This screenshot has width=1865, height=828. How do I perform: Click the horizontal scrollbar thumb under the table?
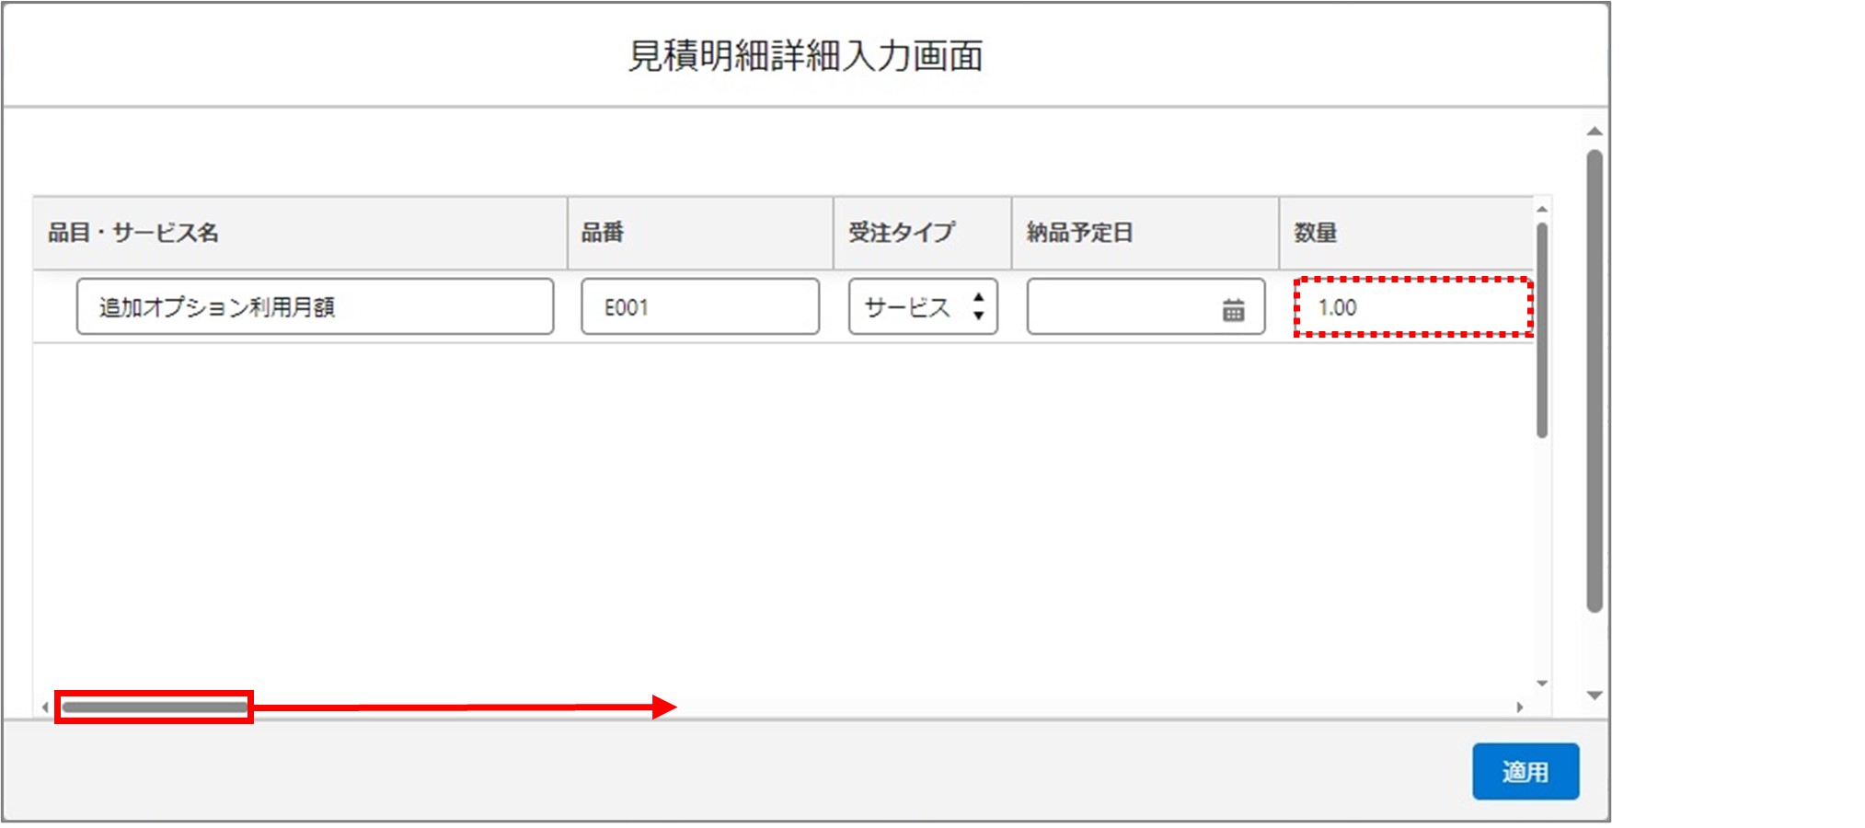click(x=154, y=707)
